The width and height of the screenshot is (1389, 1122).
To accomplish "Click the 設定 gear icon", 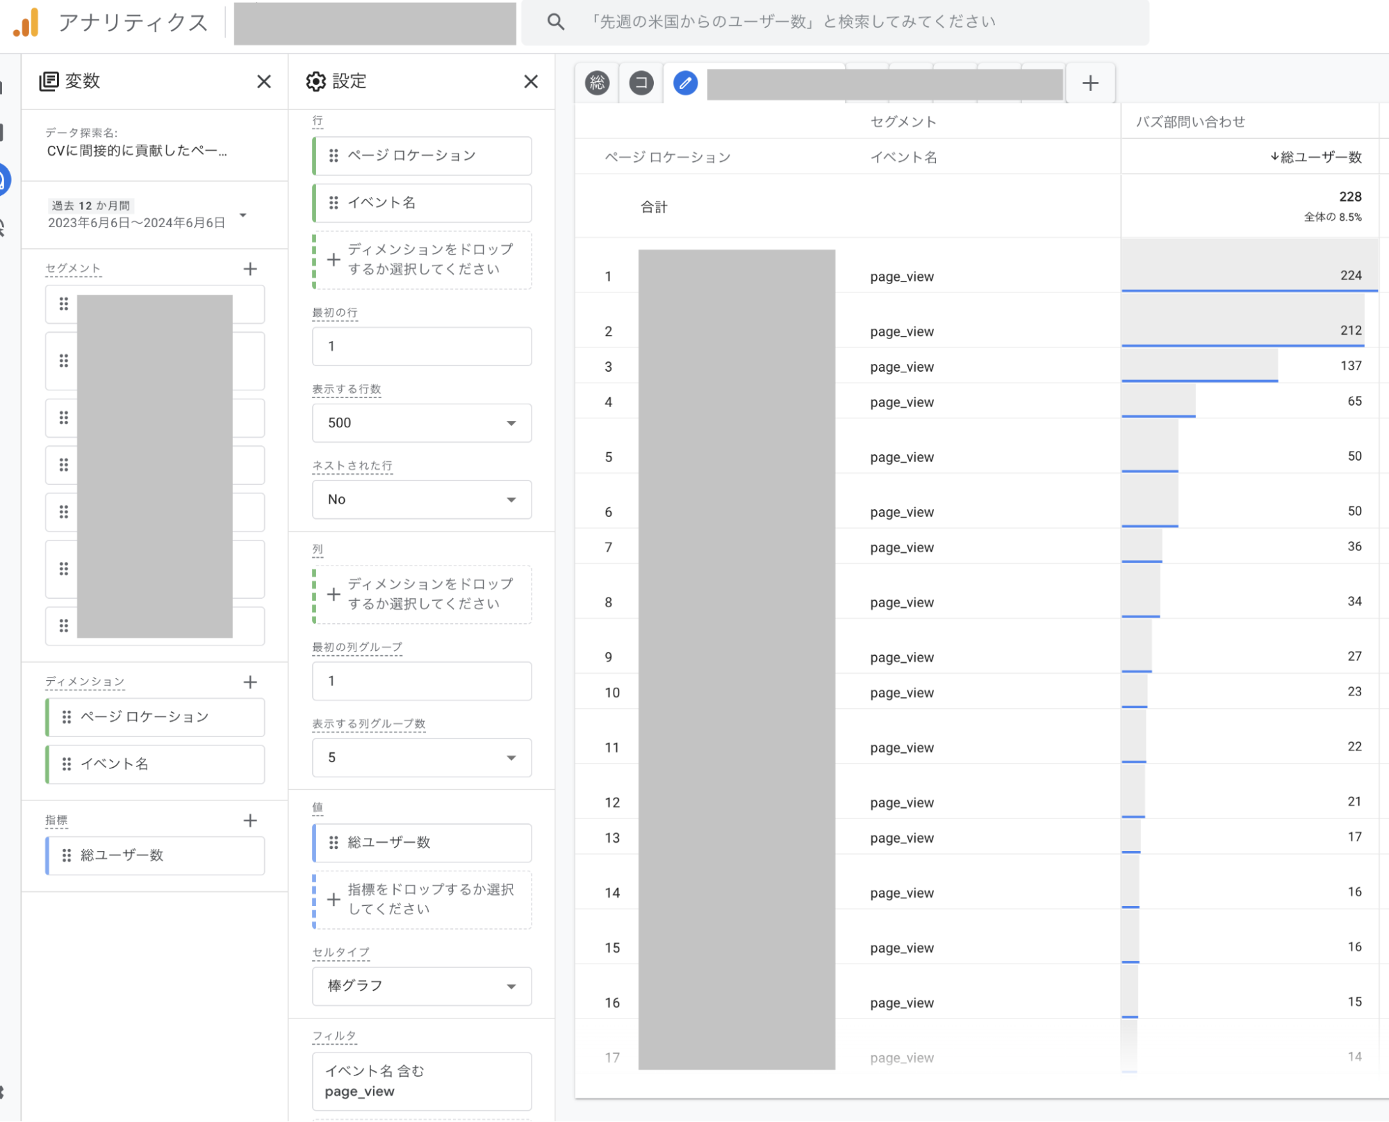I will 315,81.
